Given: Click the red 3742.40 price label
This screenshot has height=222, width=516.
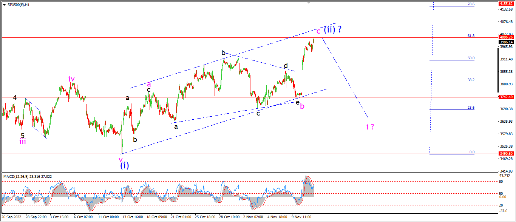Looking at the screenshot, I should pyautogui.click(x=506, y=97).
